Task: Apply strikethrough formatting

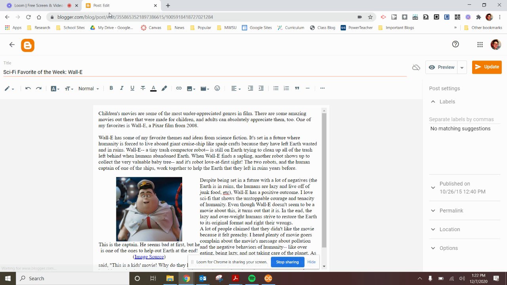Action: point(143,88)
